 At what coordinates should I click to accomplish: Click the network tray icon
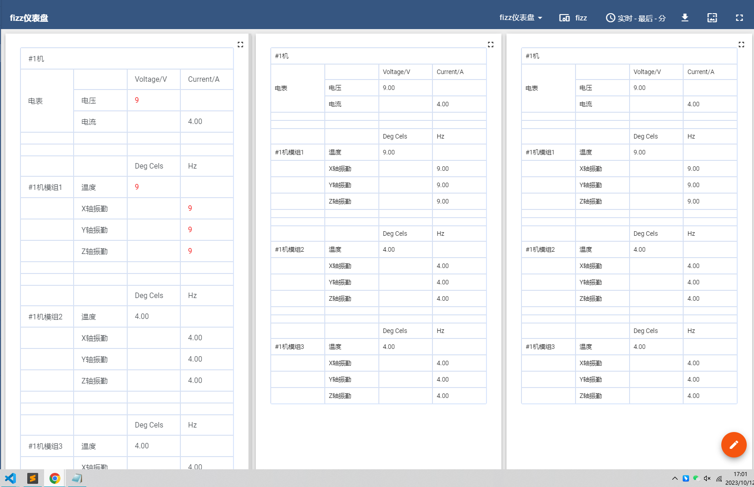[719, 478]
